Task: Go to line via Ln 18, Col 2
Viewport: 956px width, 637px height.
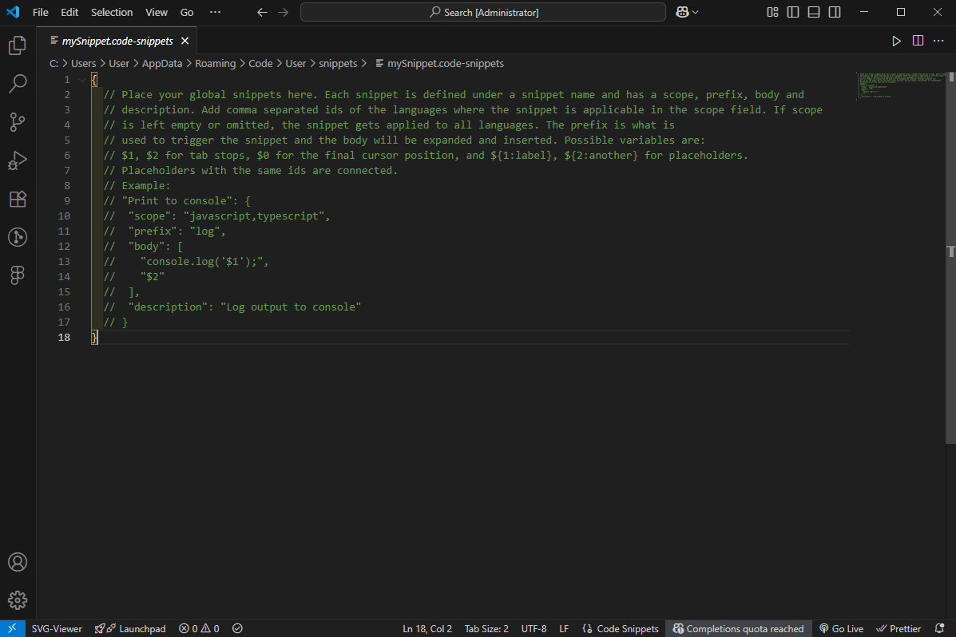Action: (x=426, y=628)
